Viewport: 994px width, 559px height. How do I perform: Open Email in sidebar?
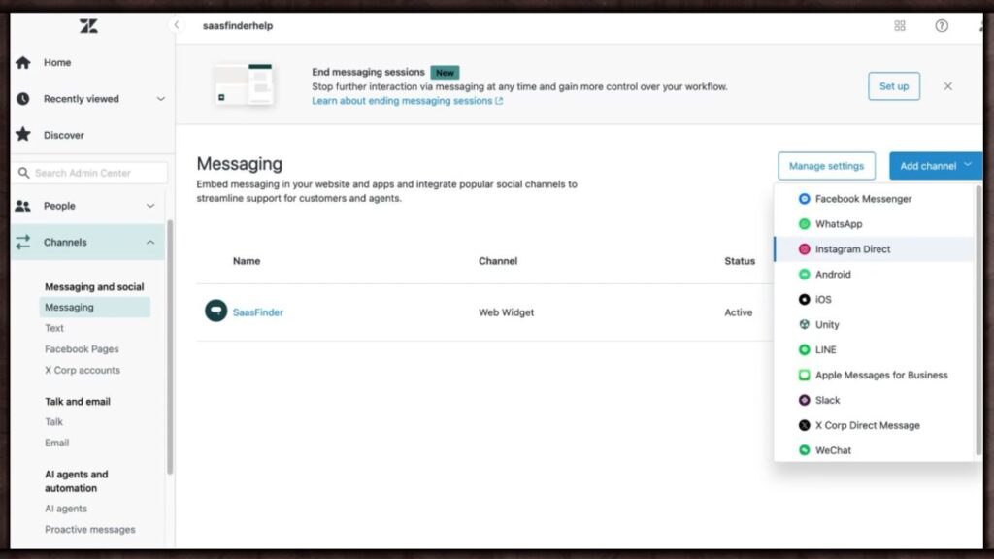pos(56,443)
